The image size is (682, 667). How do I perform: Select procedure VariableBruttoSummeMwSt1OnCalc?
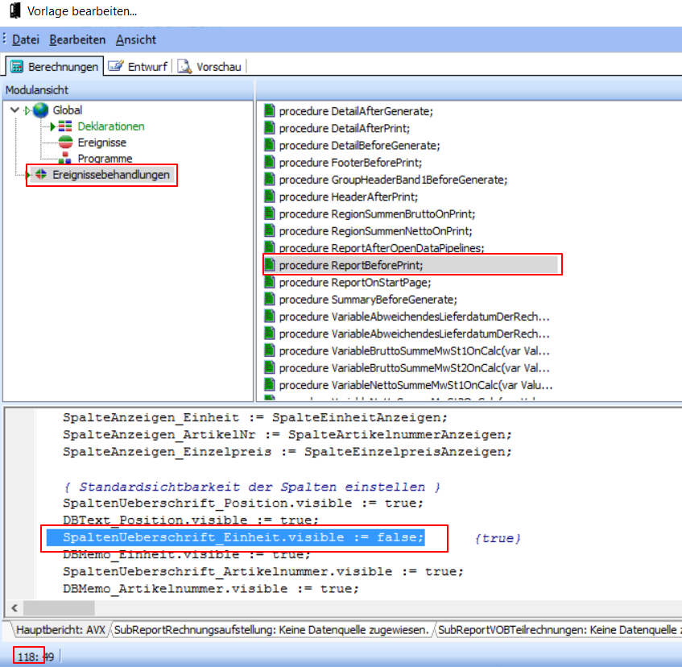point(414,351)
